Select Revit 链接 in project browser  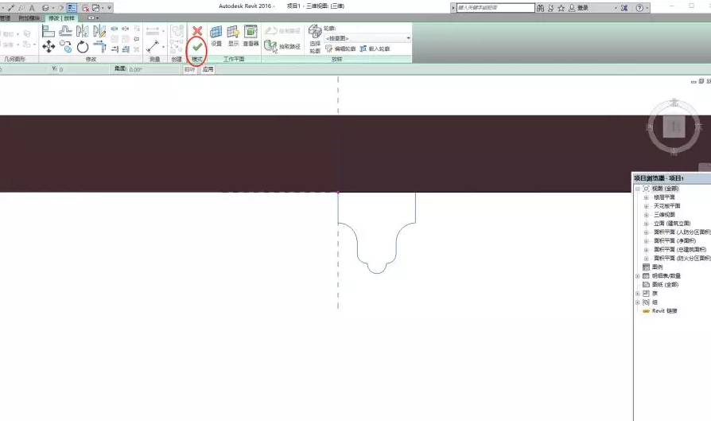(664, 310)
